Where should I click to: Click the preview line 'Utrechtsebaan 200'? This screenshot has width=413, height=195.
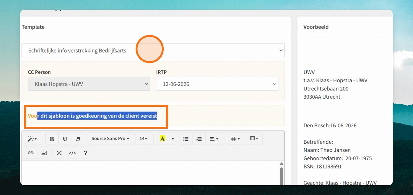click(326, 89)
